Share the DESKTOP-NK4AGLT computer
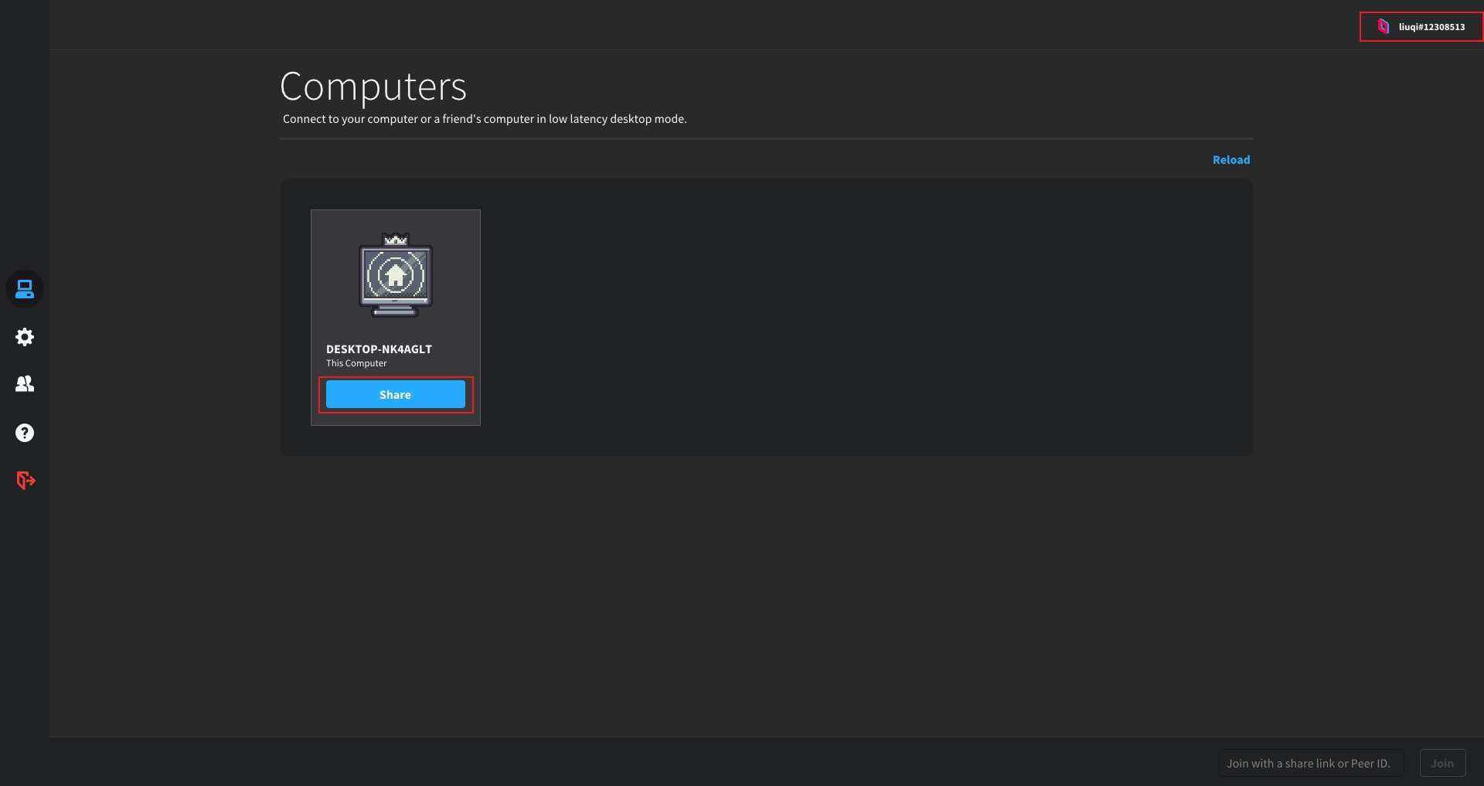 396,394
